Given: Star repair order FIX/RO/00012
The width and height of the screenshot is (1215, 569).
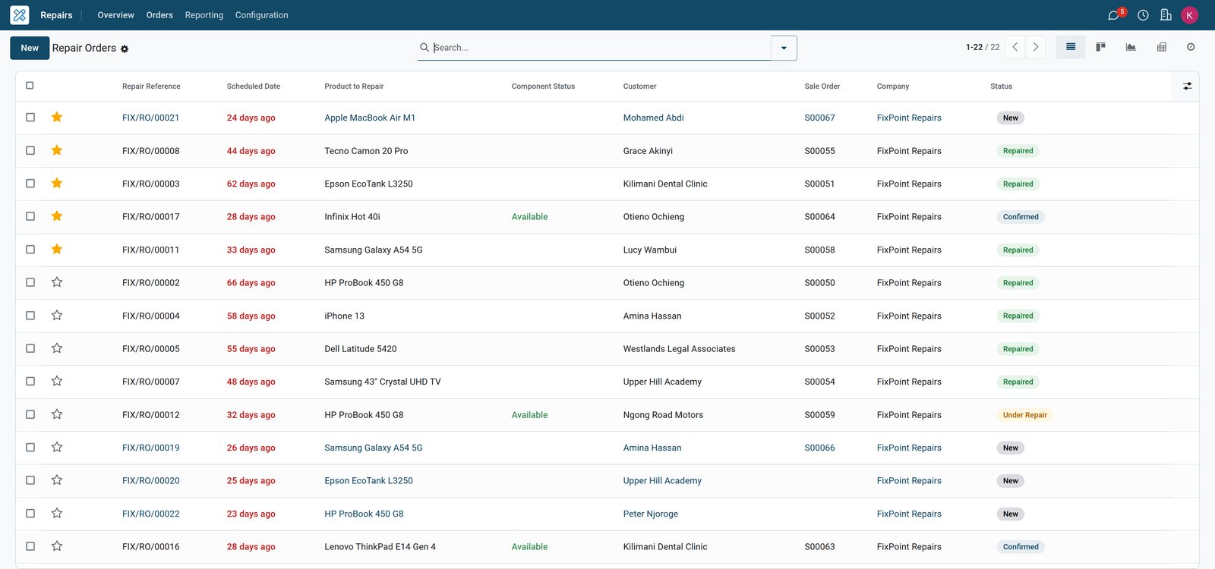Looking at the screenshot, I should pyautogui.click(x=57, y=414).
